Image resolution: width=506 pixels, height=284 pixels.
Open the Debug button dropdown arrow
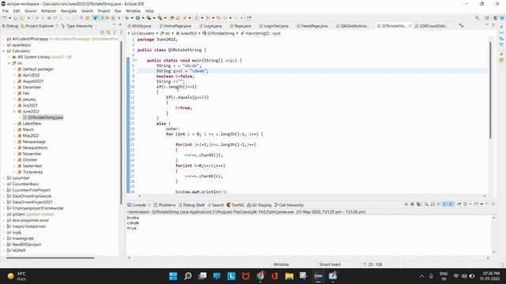point(132,18)
